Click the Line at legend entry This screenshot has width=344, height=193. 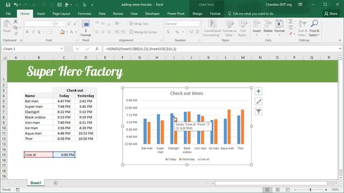[x=203, y=159]
